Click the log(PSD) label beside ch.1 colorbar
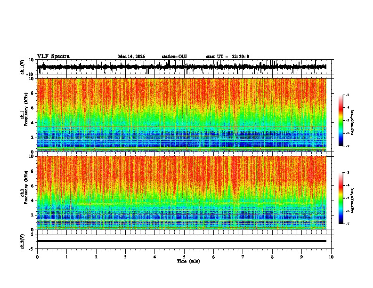This screenshot has height=288, width=373. coord(353,123)
